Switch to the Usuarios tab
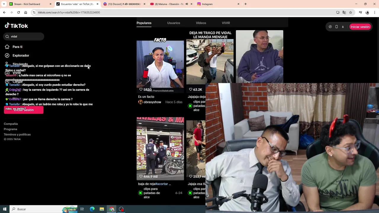Viewport: 379px width, 213px height. point(174,23)
